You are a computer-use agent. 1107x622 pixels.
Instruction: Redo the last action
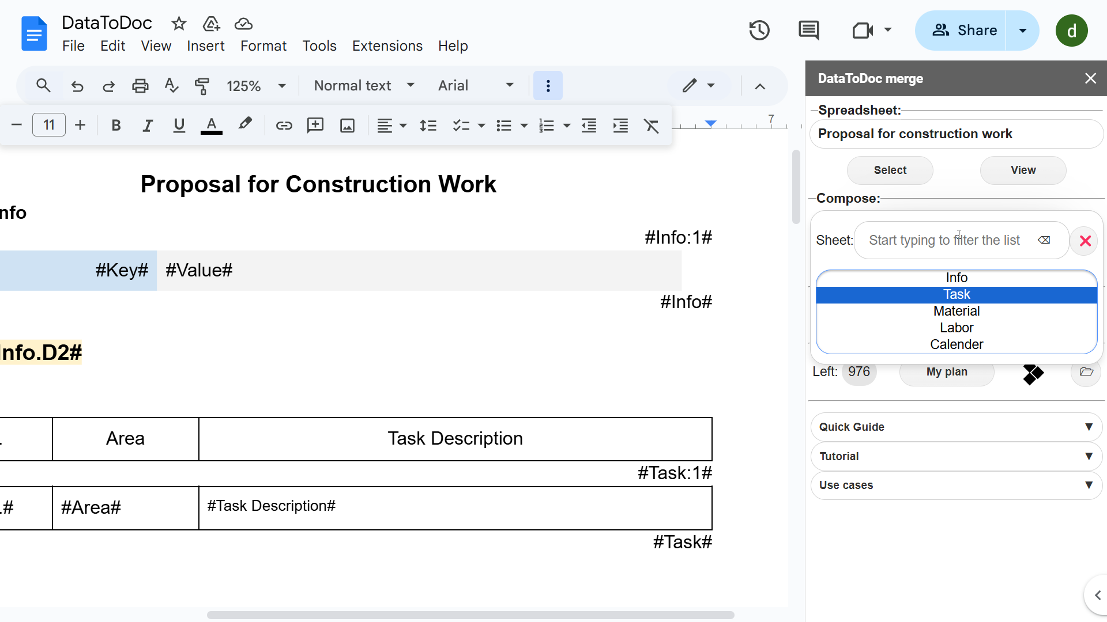click(x=108, y=86)
